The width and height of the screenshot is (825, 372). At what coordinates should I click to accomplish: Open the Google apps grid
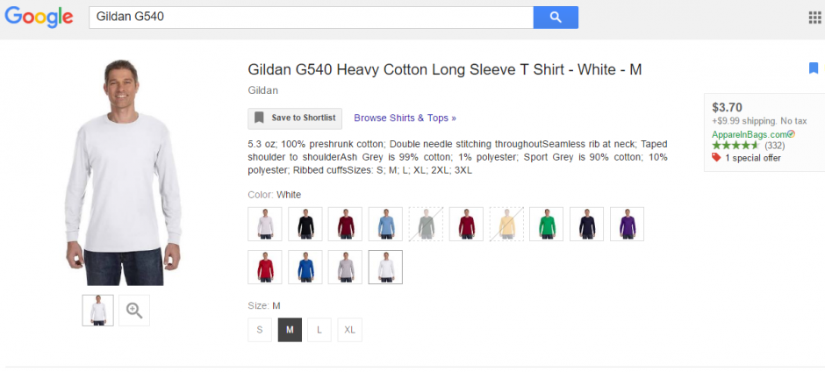[x=814, y=18]
